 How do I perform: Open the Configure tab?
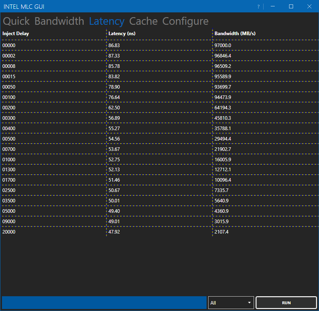tap(185, 21)
